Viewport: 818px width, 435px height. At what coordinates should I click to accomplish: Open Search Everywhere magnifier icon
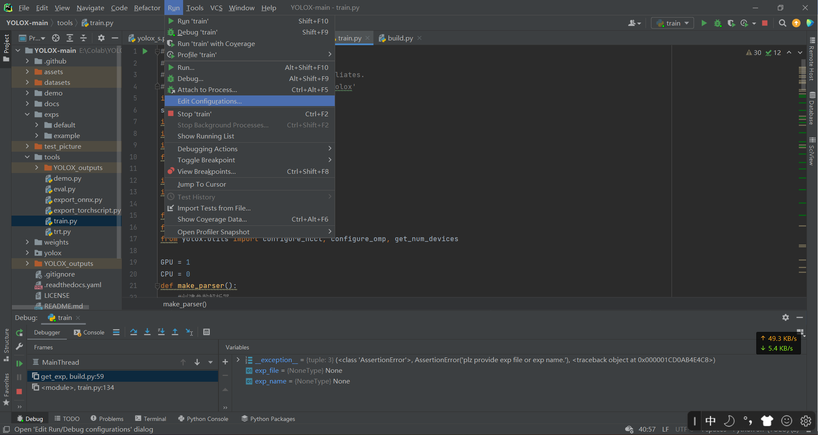pos(782,23)
